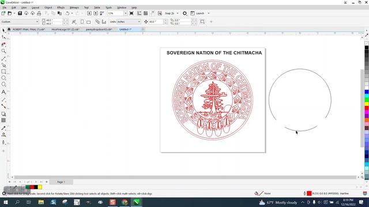Click the red swatch in document palette
Viewport: 369px width, 207px height.
click(x=32, y=187)
